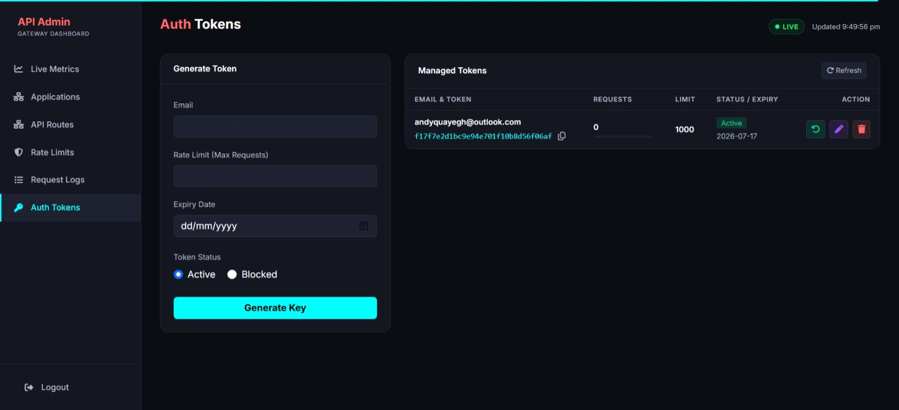Click the ACTION column header

click(856, 99)
